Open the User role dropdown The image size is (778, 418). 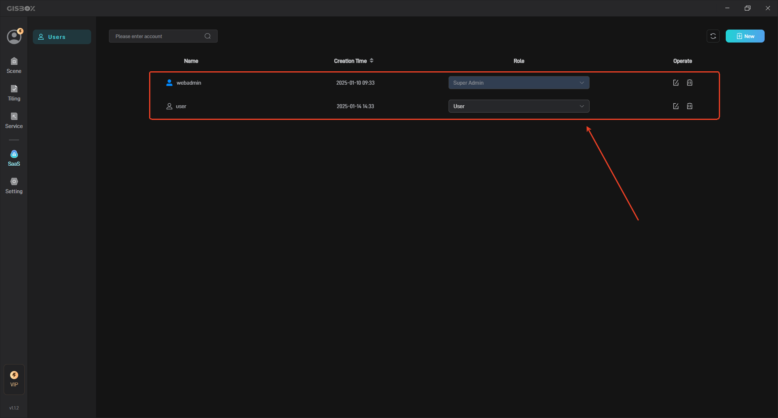(x=519, y=106)
